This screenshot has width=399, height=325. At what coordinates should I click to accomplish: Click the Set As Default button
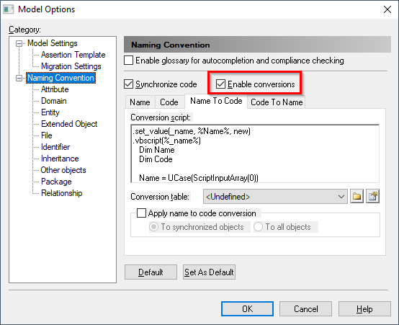click(x=209, y=272)
